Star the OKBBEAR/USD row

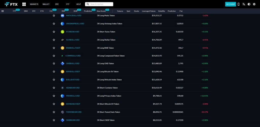tap(54, 120)
